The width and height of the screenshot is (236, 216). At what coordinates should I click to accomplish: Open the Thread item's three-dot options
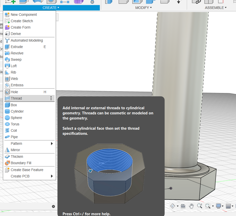click(x=51, y=98)
